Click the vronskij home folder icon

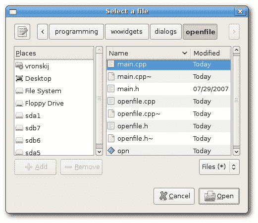pos(19,66)
